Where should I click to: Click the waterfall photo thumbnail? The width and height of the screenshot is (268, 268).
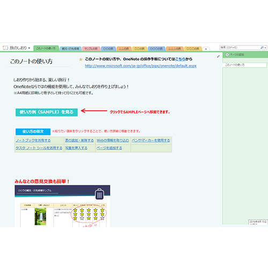click(40, 217)
